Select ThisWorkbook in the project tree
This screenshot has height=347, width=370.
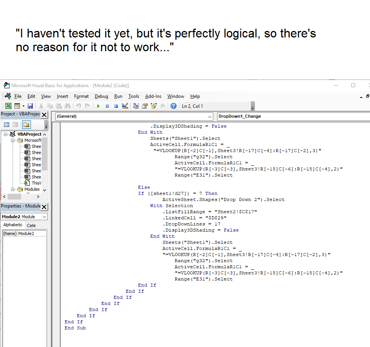(36, 183)
